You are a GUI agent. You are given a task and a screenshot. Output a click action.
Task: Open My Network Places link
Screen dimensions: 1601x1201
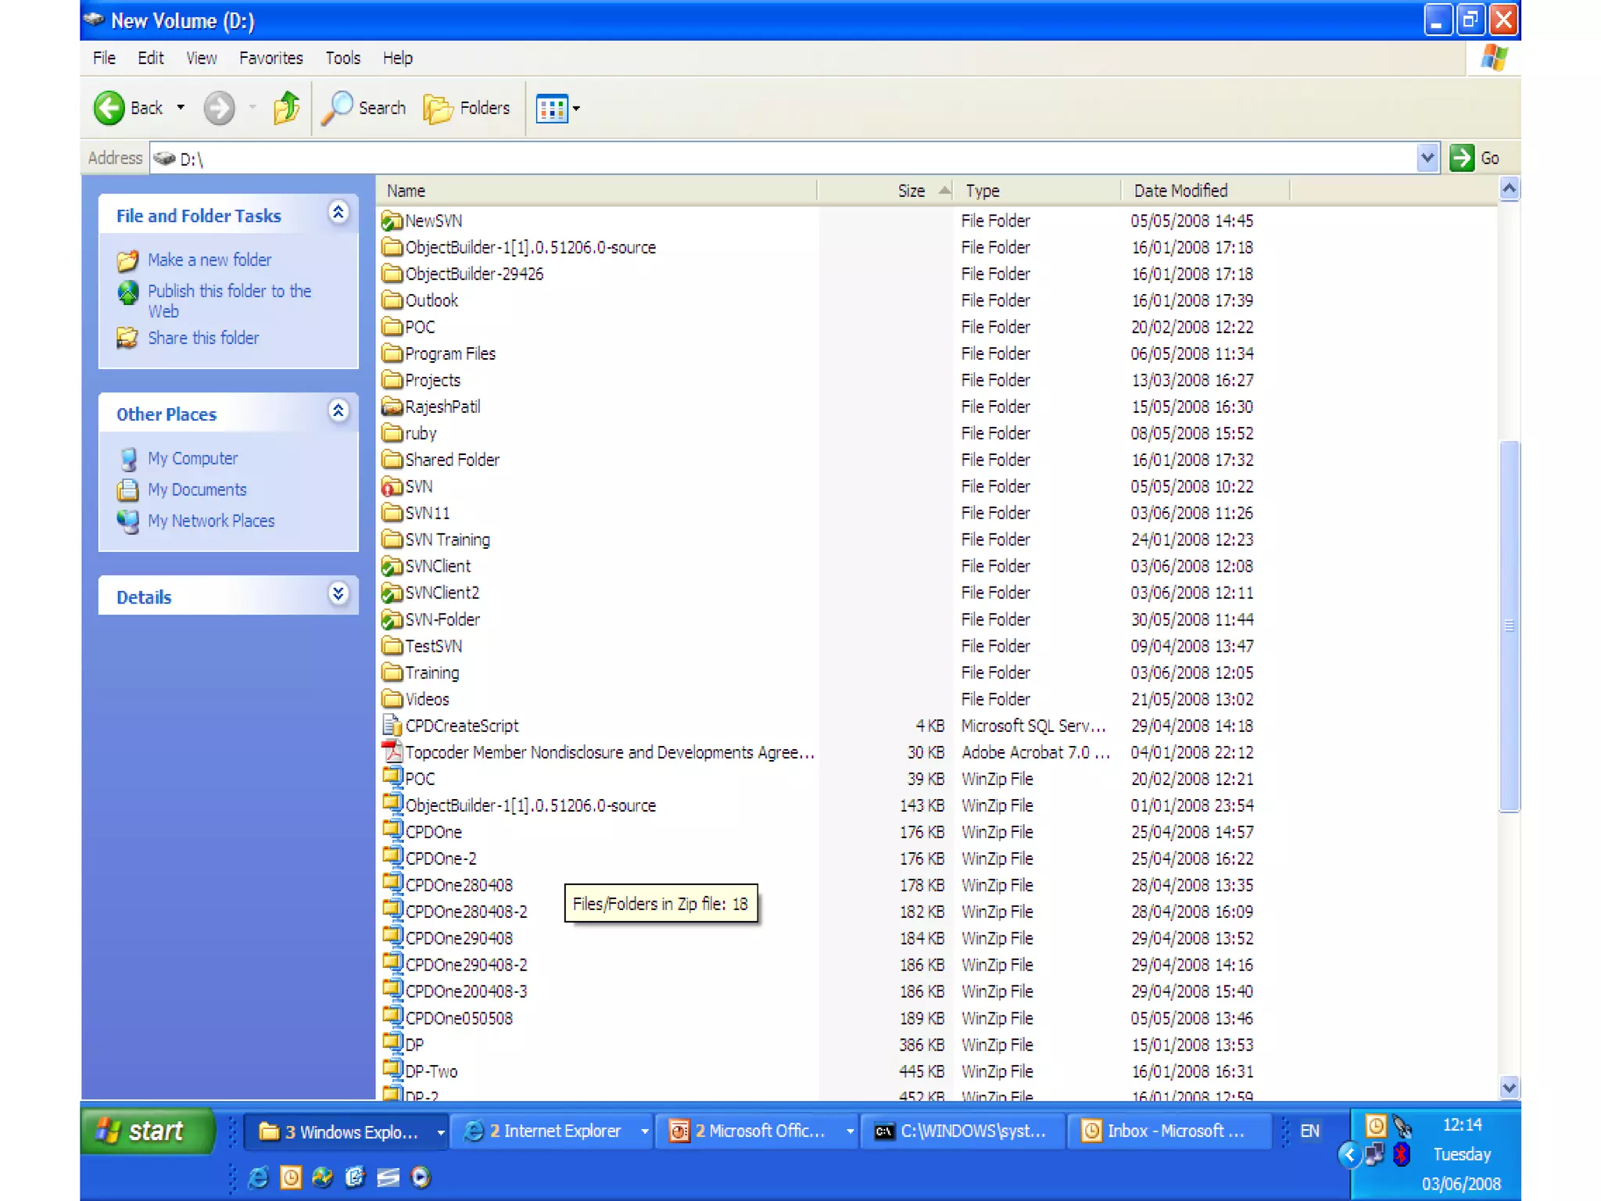(x=211, y=521)
